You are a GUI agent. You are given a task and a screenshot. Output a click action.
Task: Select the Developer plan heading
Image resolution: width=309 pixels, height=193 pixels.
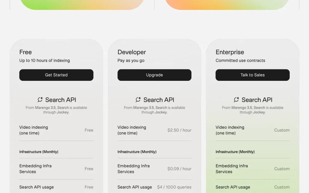132,52
